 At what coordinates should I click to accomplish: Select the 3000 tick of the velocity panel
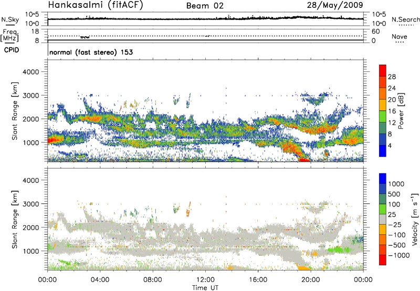(31, 204)
